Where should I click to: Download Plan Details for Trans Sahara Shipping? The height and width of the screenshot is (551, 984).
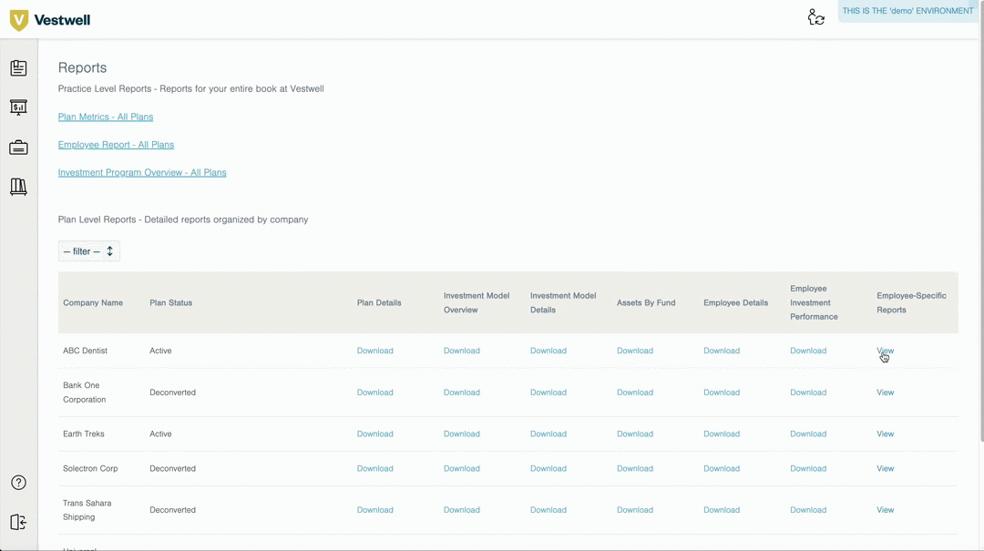[375, 510]
